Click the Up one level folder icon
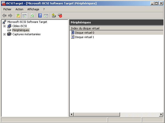Screen dimensions: 165x123 point(18,16)
